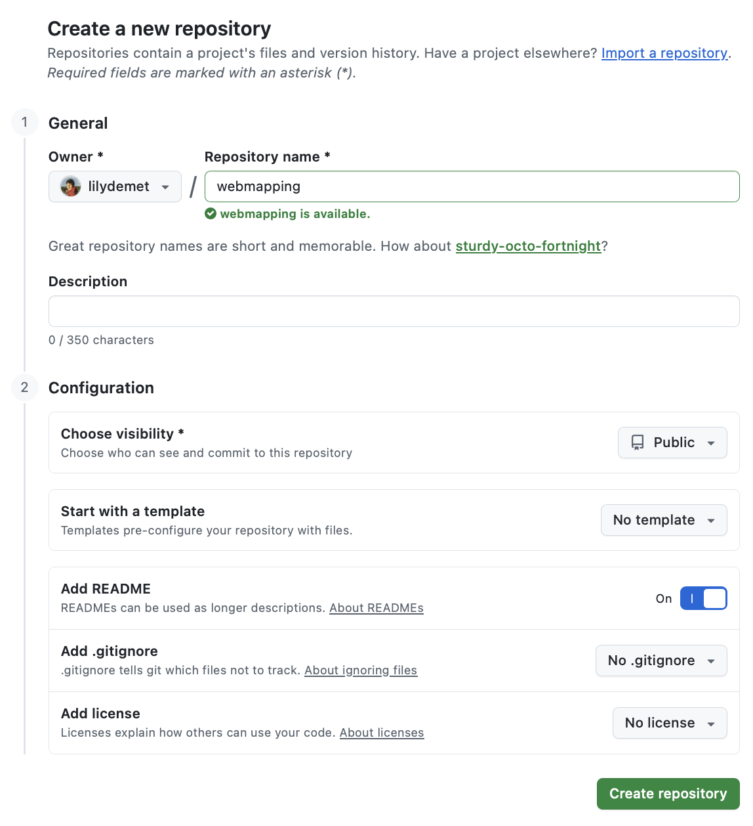Click the green availability checkmark icon
Image resolution: width=753 pixels, height=826 pixels.
(211, 213)
